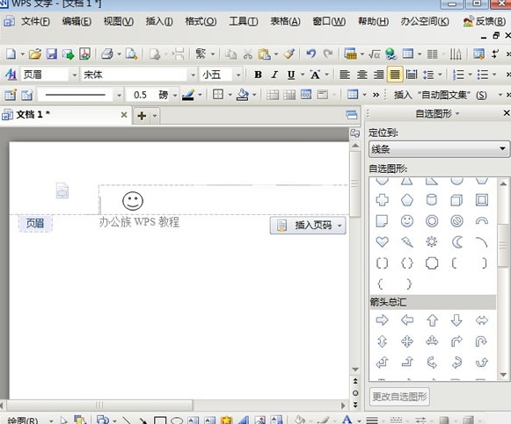The width and height of the screenshot is (511, 424).
Task: Toggle Italic formatting
Action: (274, 75)
